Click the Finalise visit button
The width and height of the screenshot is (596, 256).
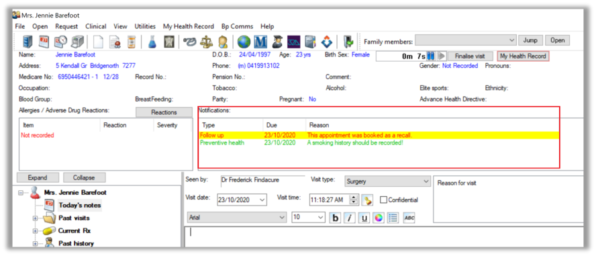point(470,56)
